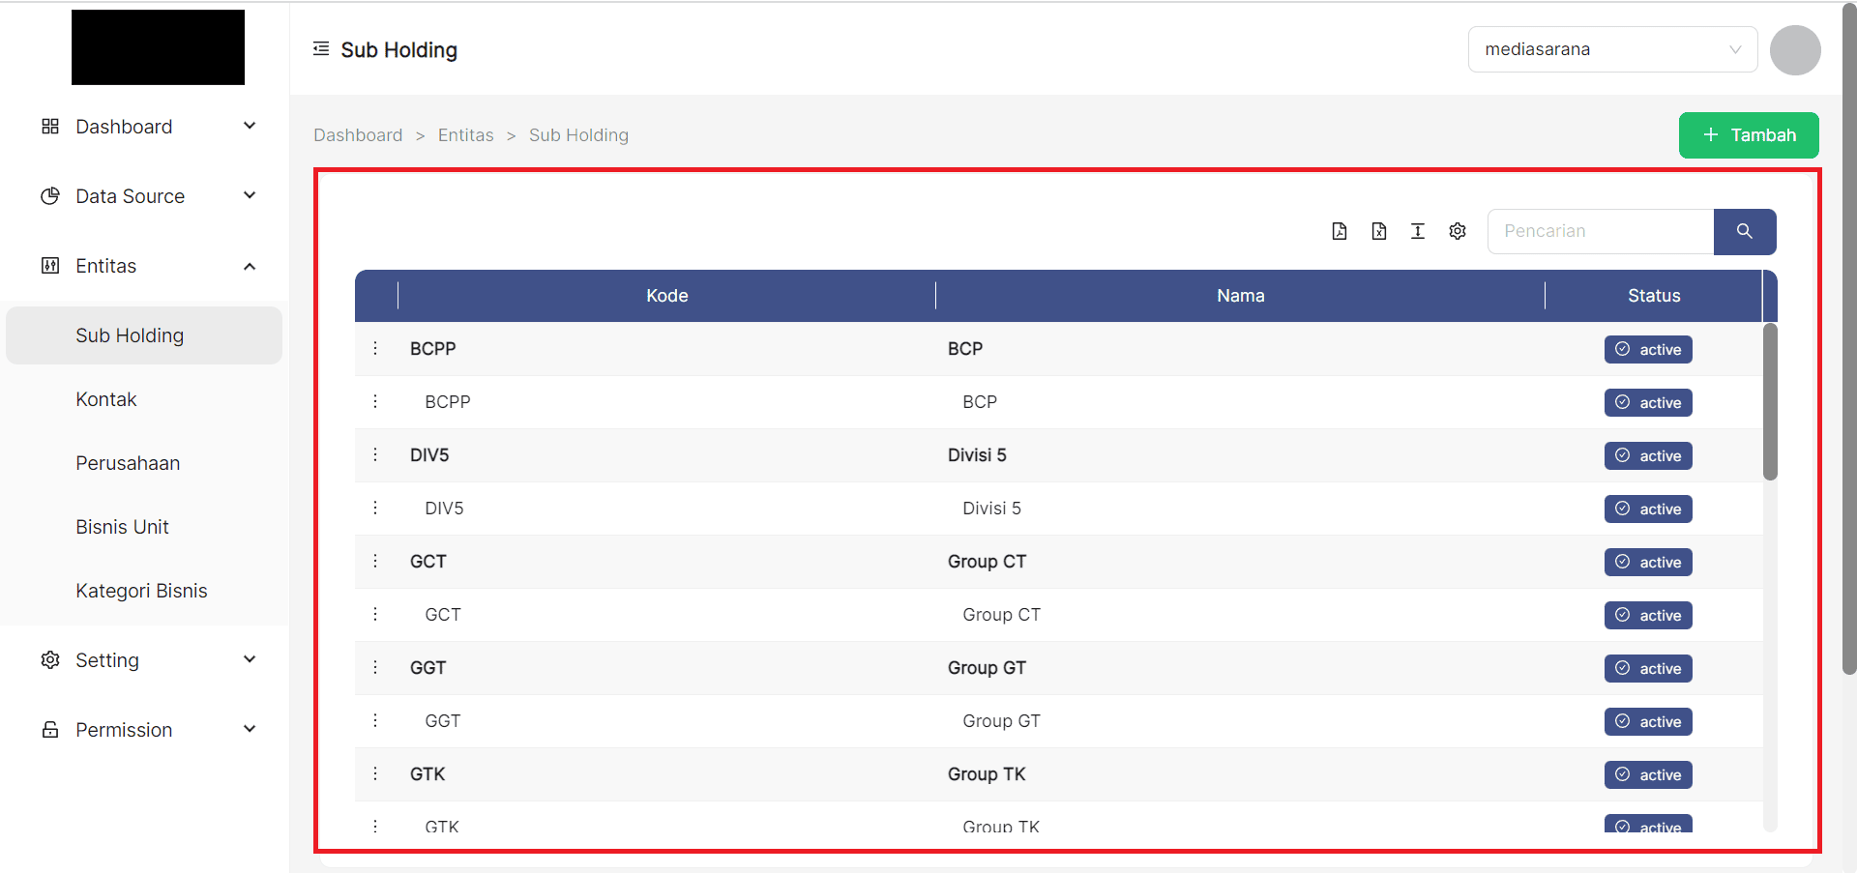The width and height of the screenshot is (1857, 873).
Task: Select Kategori Bisnis in sidebar
Action: click(141, 591)
